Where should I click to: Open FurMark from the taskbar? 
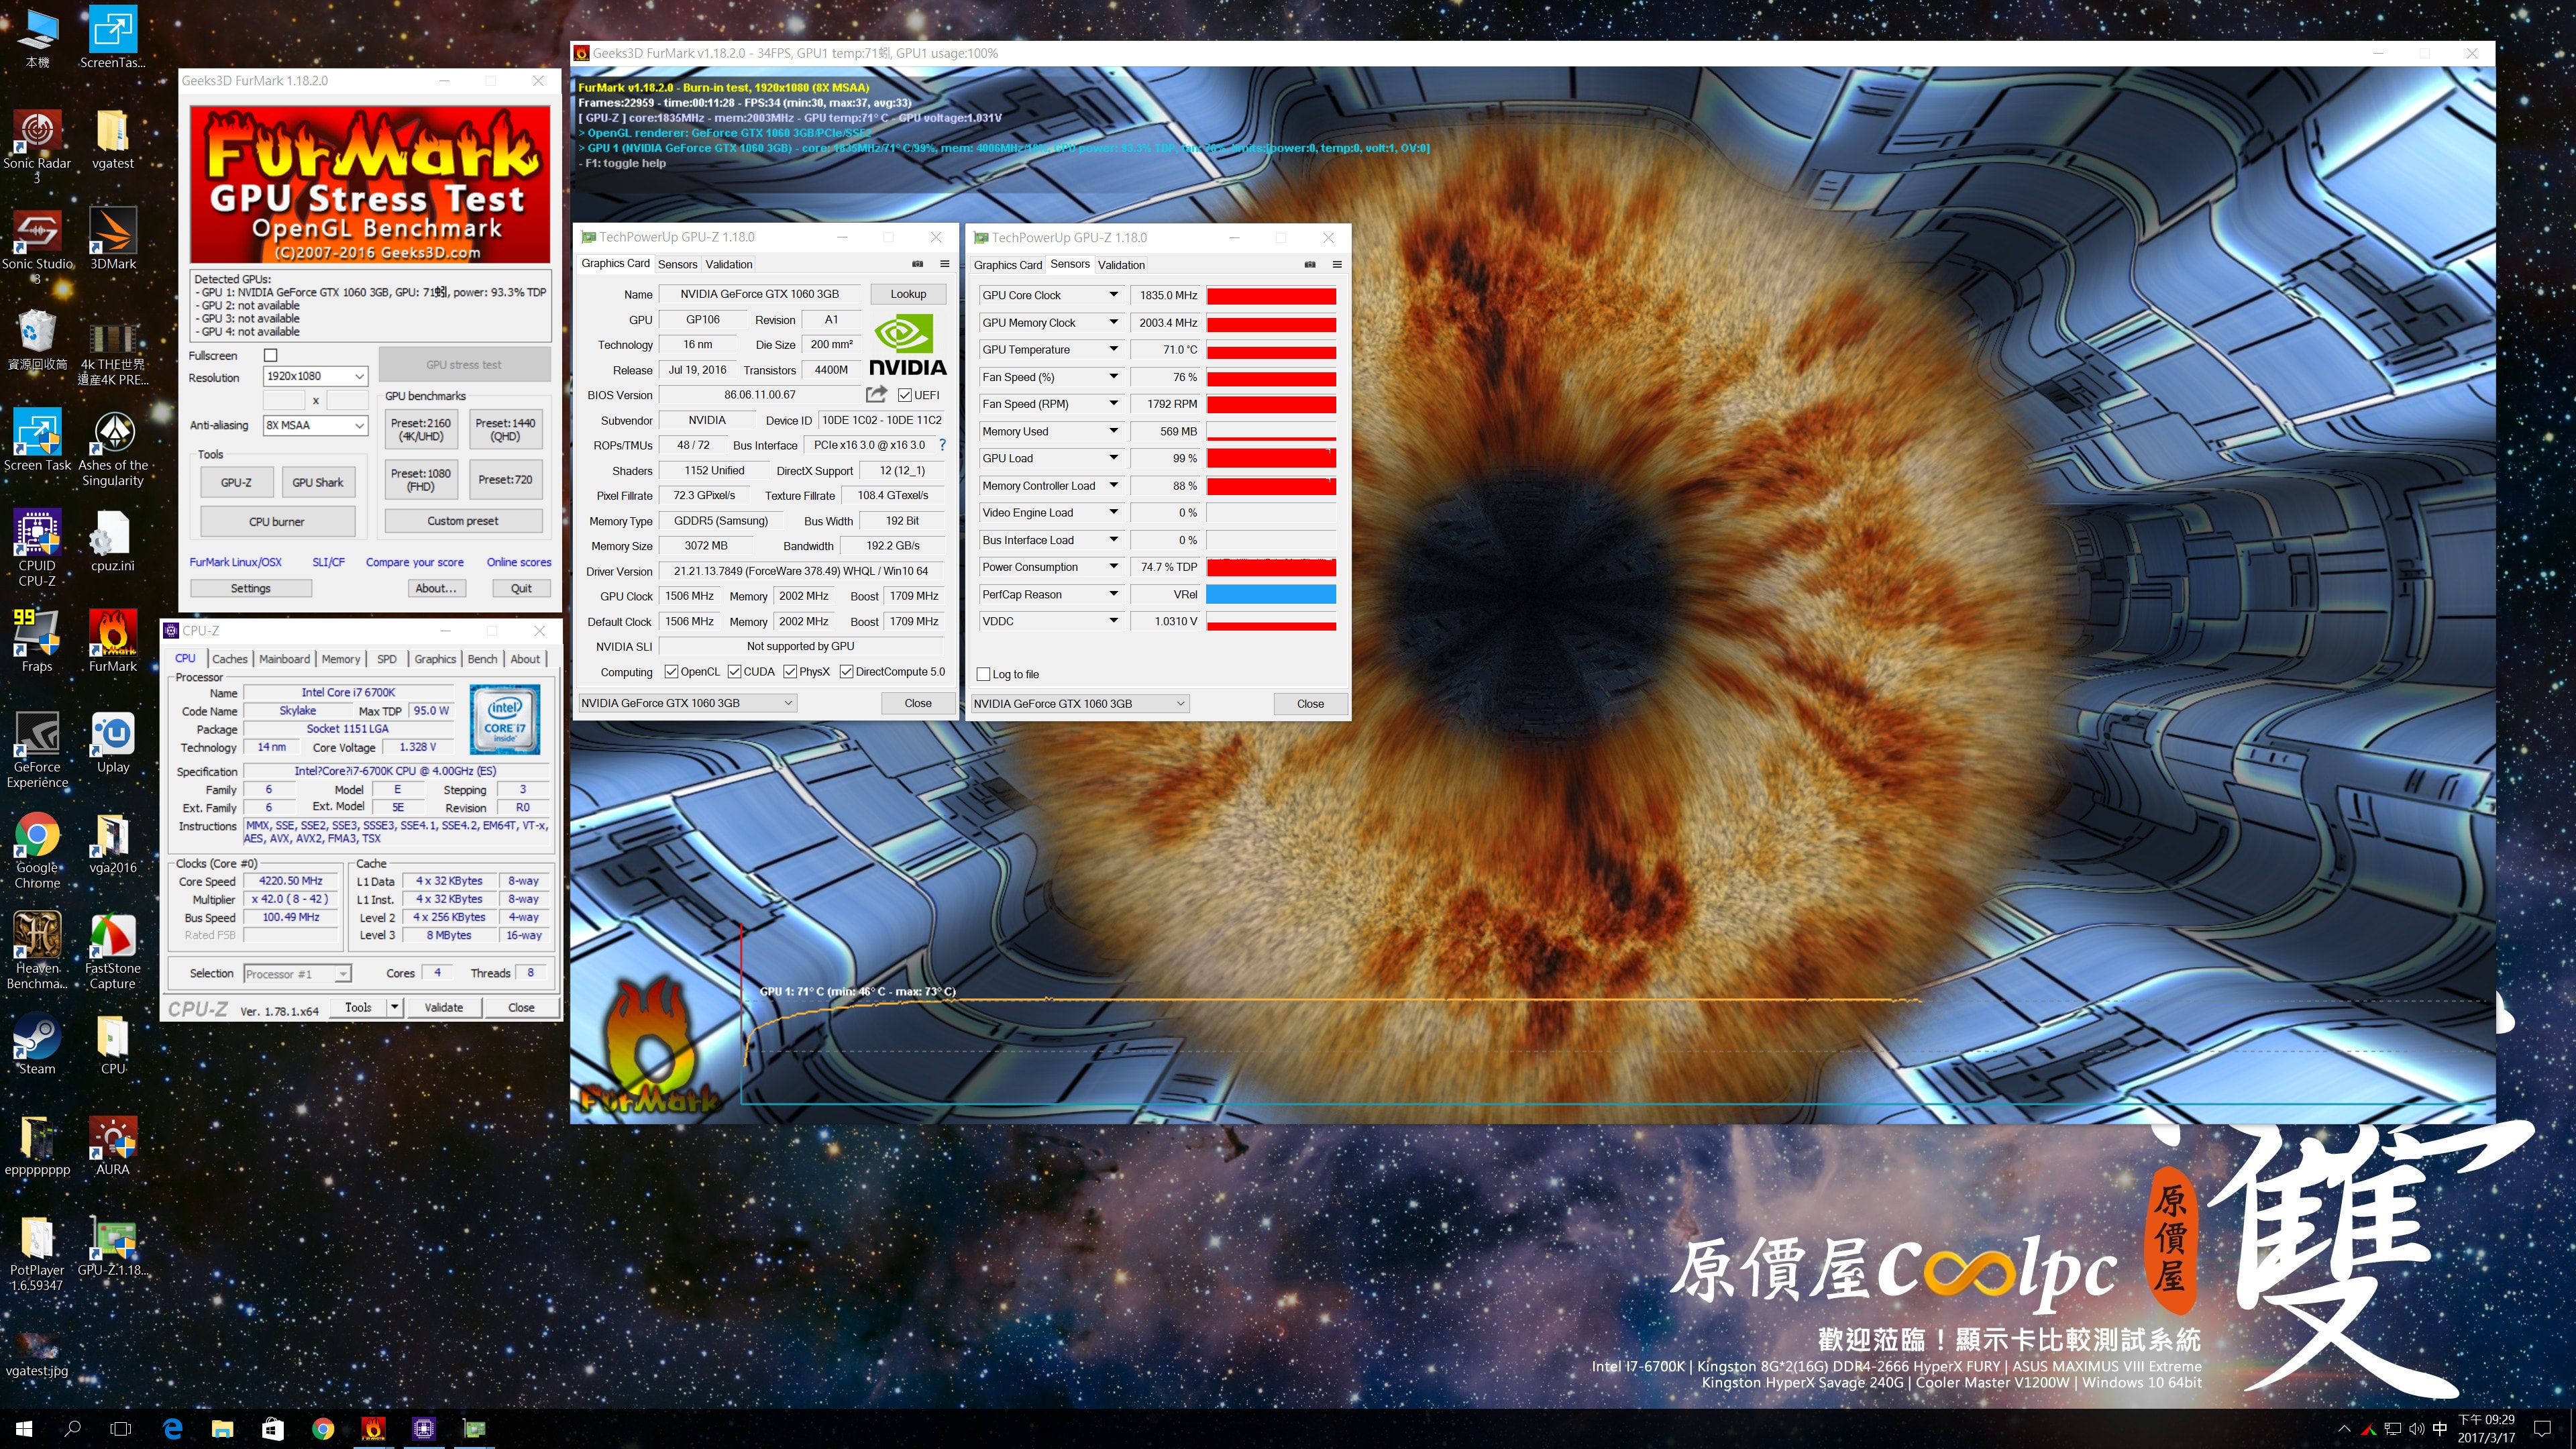(x=373, y=1429)
